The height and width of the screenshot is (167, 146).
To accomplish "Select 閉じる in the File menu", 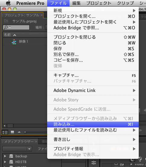I will click(93, 43).
